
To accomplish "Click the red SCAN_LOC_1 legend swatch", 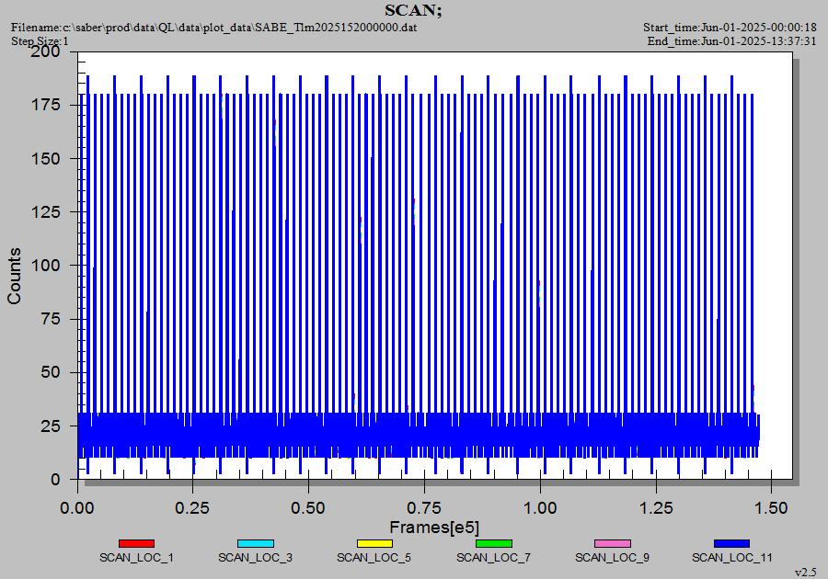I will click(136, 544).
